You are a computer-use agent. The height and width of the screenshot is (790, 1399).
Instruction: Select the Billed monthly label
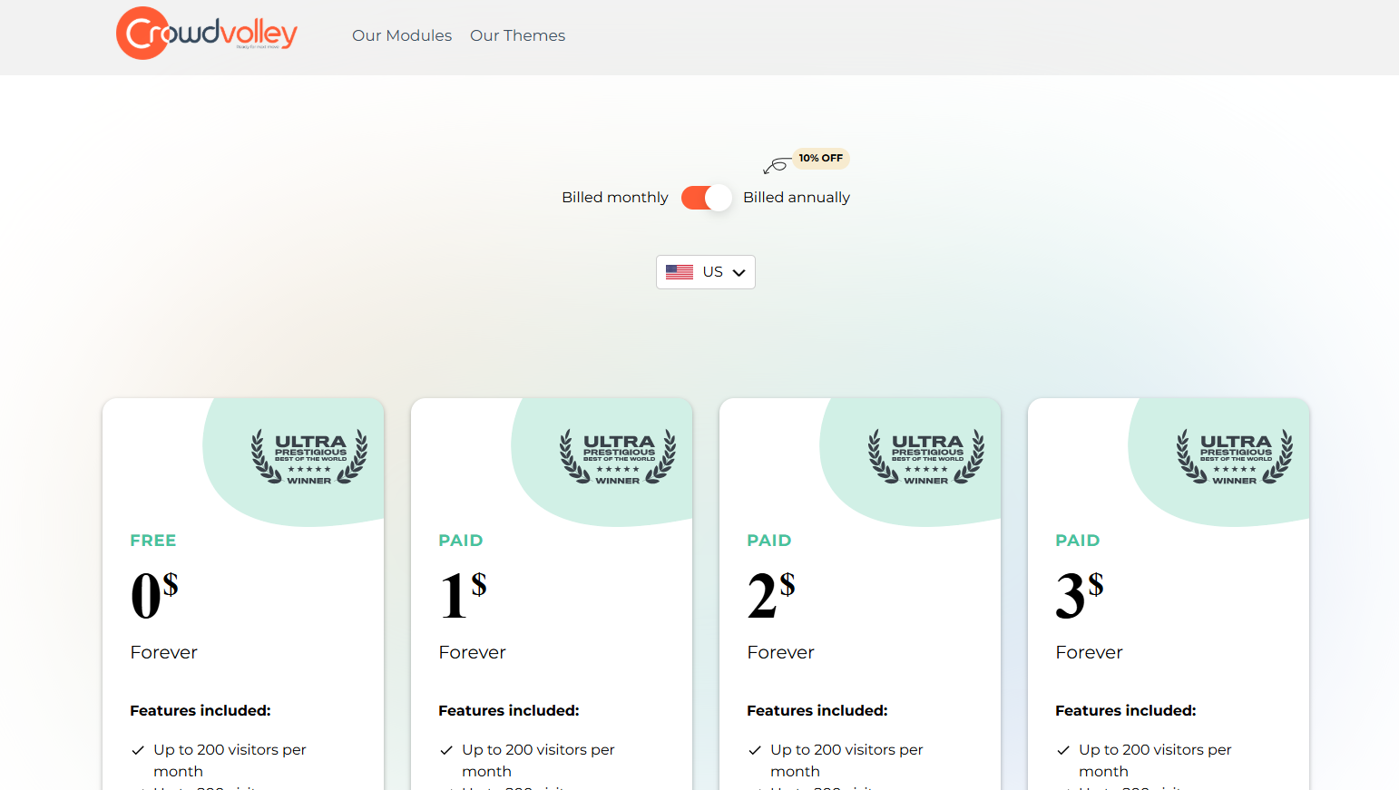pos(614,198)
